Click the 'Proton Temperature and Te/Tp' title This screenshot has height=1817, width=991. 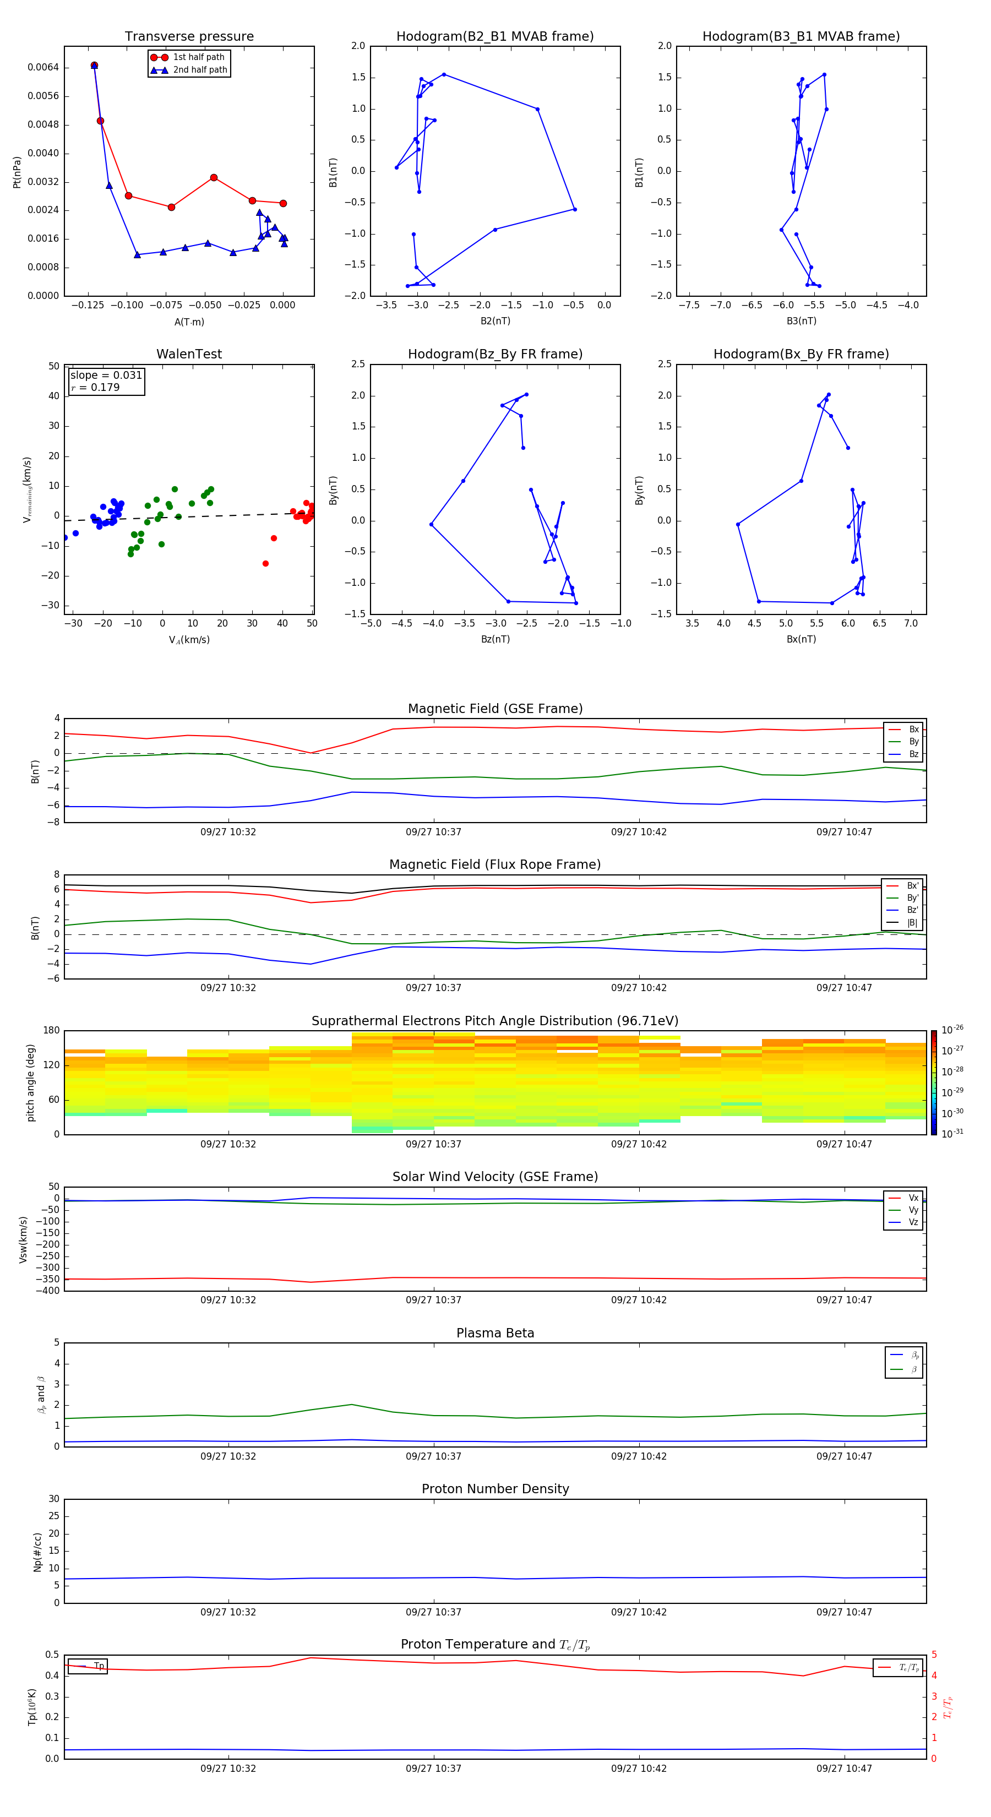pyautogui.click(x=495, y=1645)
